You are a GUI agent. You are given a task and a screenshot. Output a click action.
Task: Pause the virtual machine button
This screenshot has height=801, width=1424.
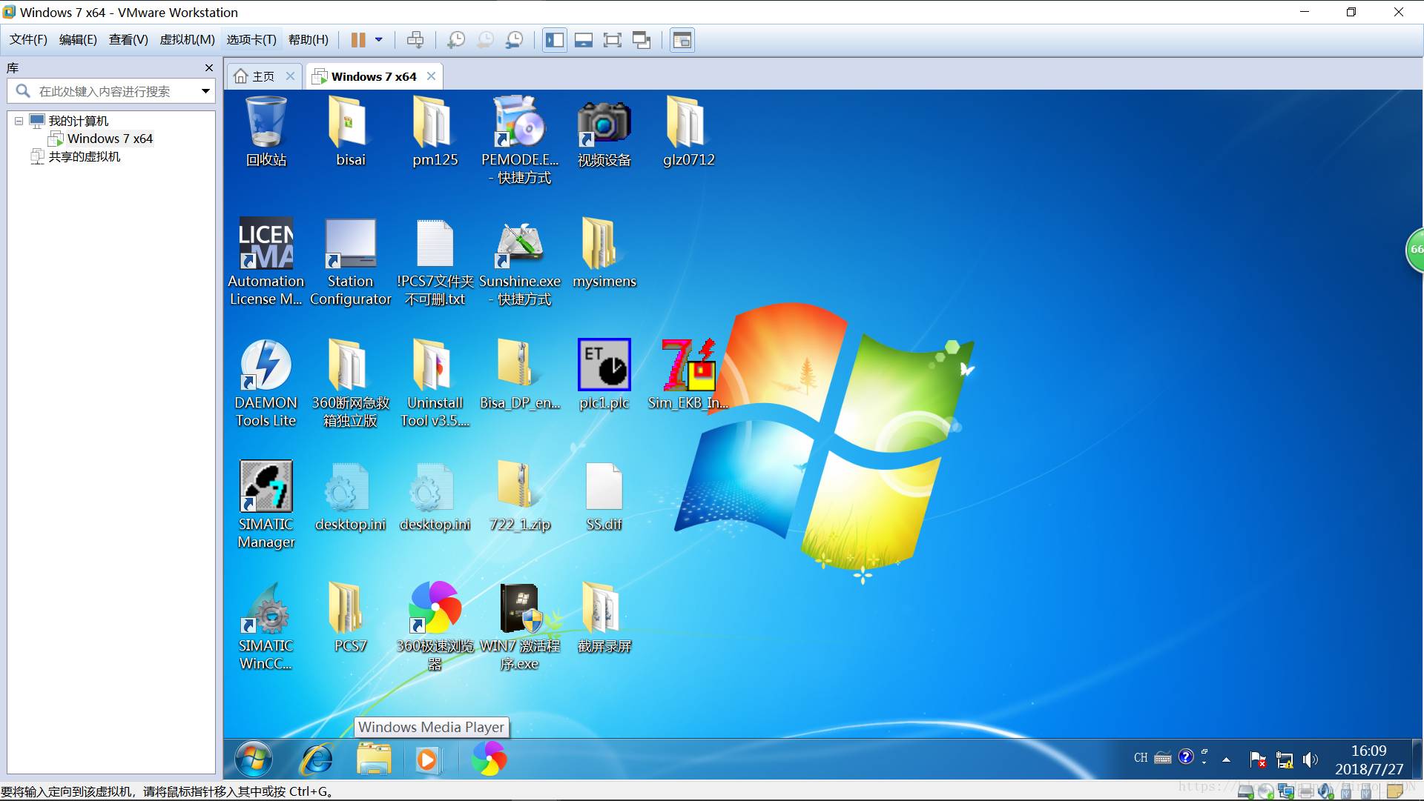pos(358,40)
